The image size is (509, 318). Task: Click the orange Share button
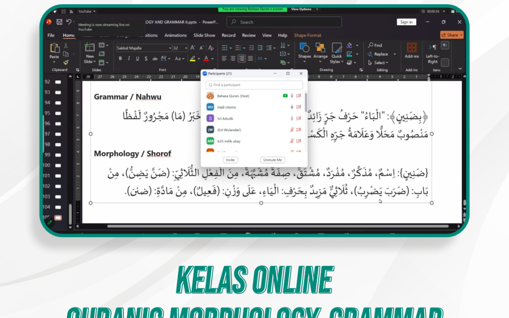(452, 35)
